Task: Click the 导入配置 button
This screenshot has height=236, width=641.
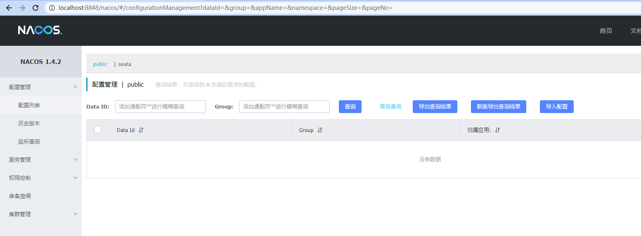Action: point(557,106)
